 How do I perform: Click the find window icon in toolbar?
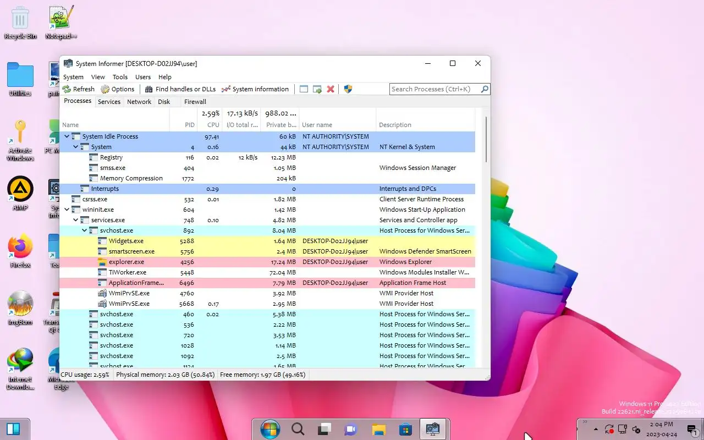pyautogui.click(x=304, y=89)
